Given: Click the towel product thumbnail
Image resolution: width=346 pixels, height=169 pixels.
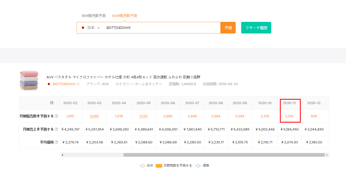Looking at the screenshot, I should click(x=29, y=80).
